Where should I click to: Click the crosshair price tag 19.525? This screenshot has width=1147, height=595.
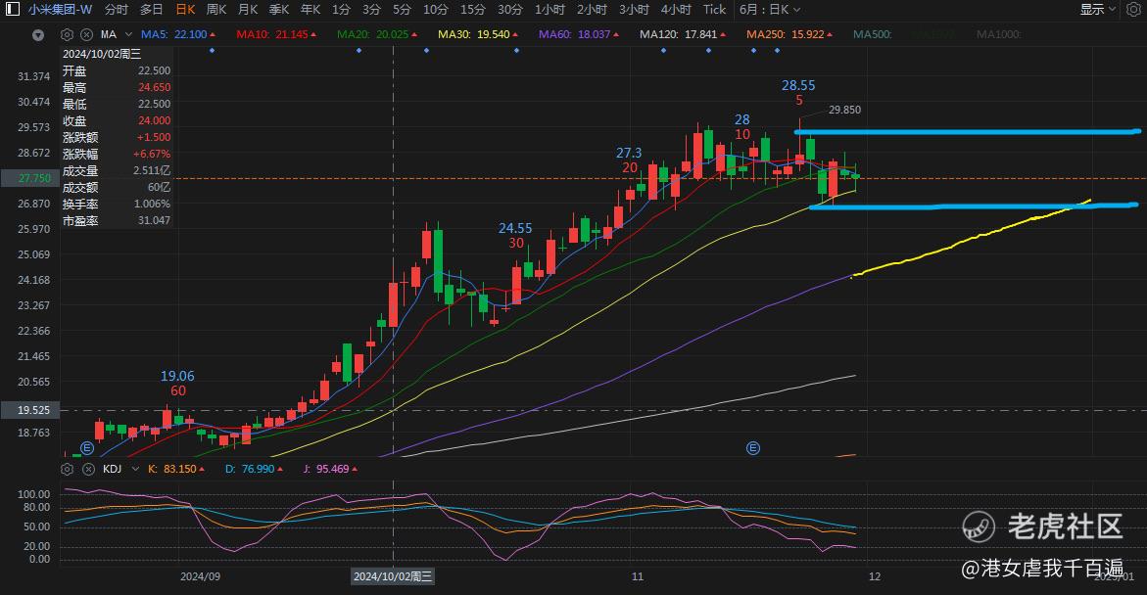coord(30,410)
